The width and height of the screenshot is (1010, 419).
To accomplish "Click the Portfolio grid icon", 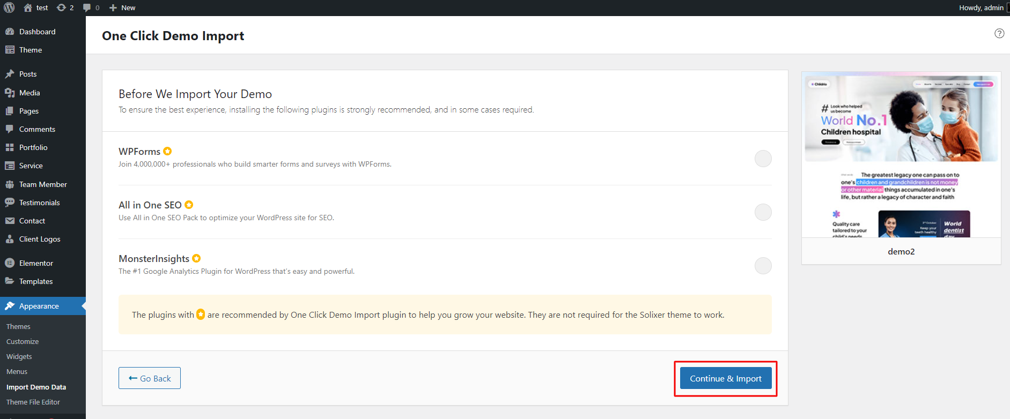I will [10, 147].
